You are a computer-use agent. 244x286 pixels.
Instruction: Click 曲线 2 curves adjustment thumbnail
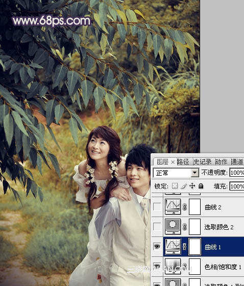tap(173, 206)
